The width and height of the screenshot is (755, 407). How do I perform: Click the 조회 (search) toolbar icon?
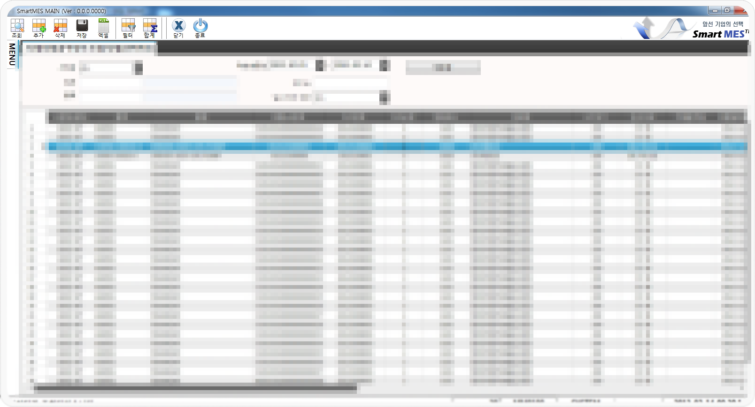pyautogui.click(x=17, y=28)
